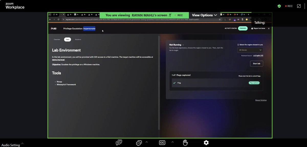Image resolution: width=307 pixels, height=147 pixels.
Task: Expand View Options dropdown
Action: [204, 15]
